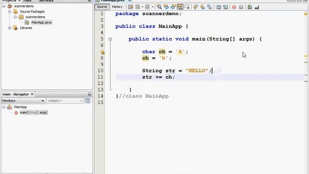This screenshot has height=174, width=309.
Task: Open the Services tab
Action: pos(46,1)
